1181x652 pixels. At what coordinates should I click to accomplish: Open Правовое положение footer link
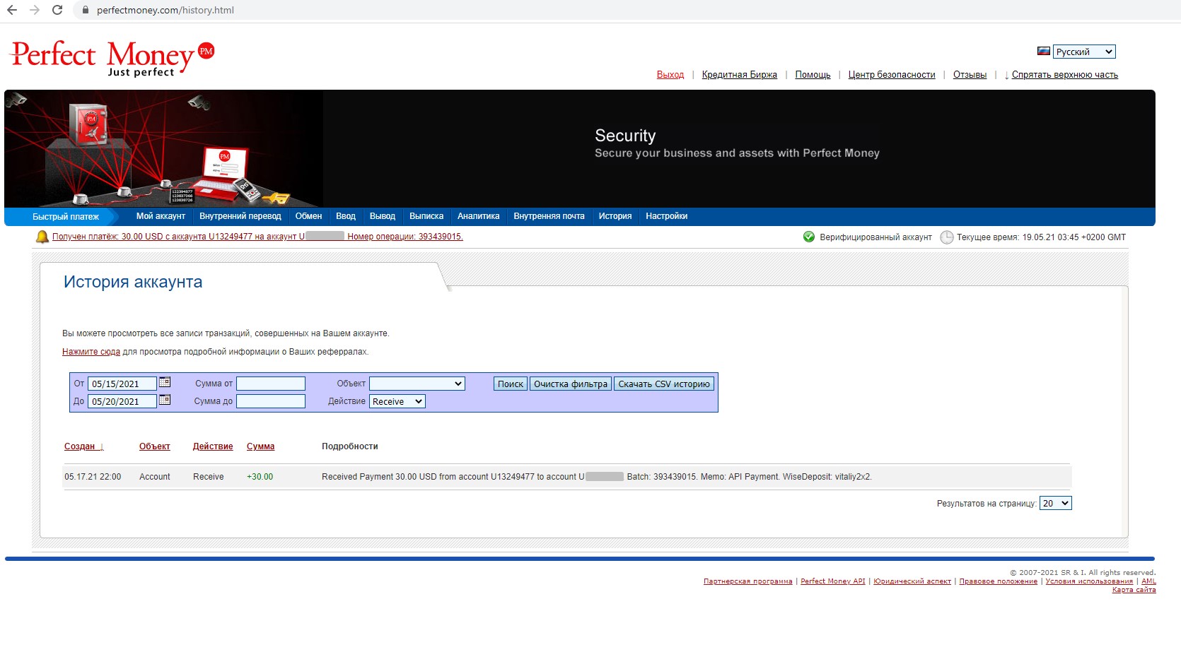tap(998, 581)
